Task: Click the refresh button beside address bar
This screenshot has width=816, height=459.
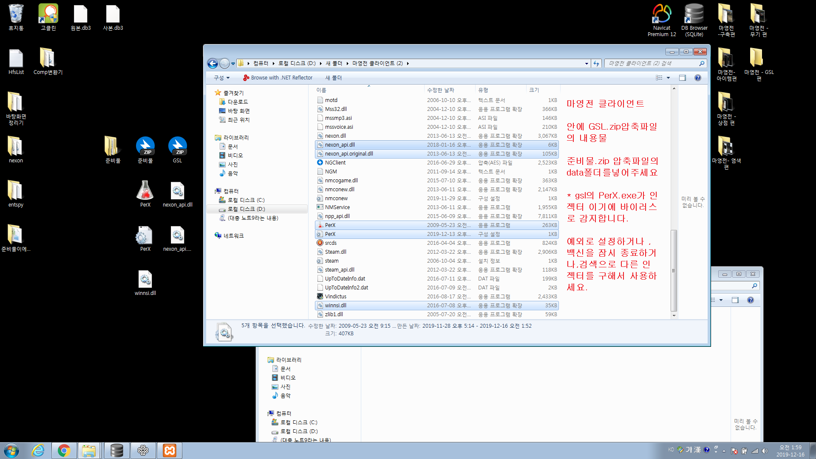Action: click(596, 63)
